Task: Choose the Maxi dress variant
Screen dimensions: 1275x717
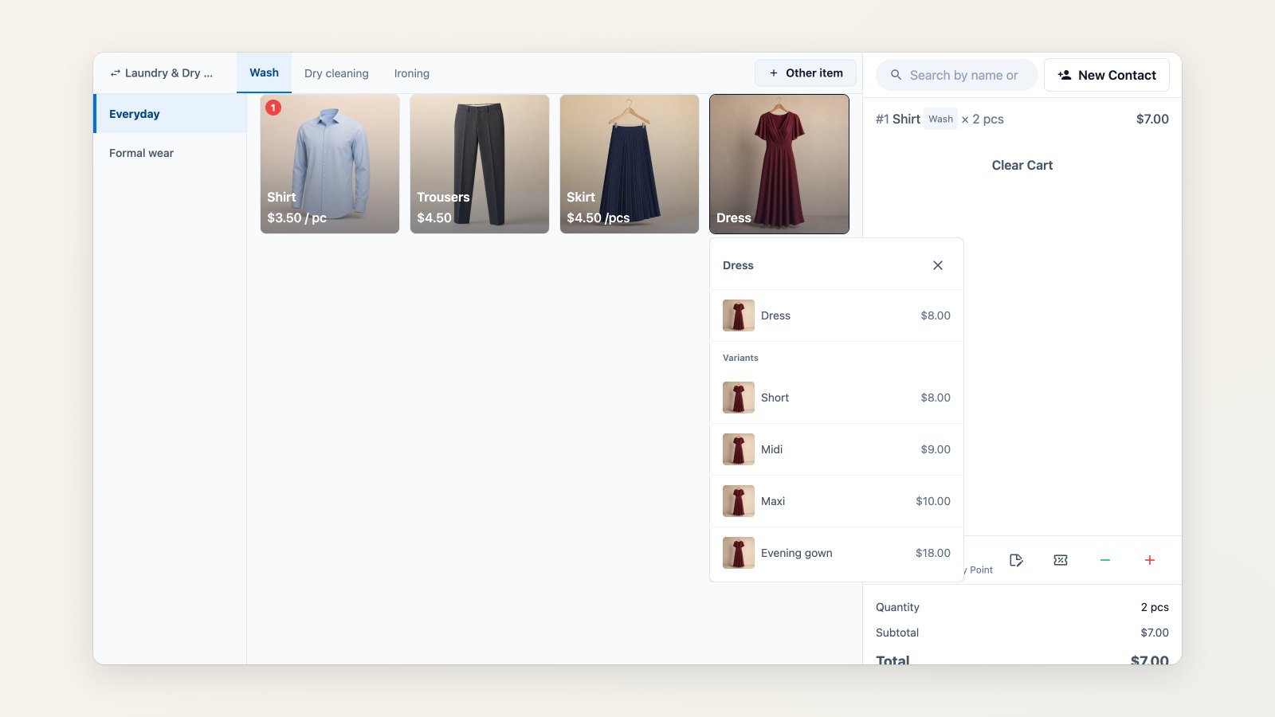Action: tap(837, 501)
